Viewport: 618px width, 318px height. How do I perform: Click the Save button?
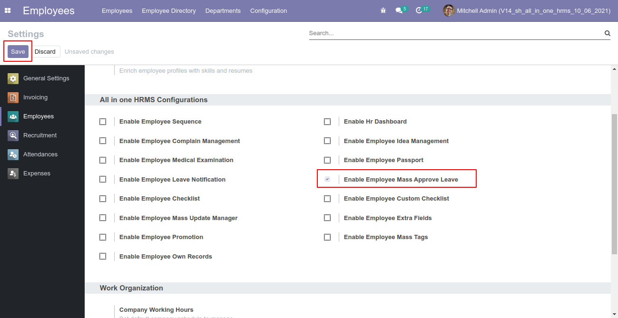[x=18, y=51]
